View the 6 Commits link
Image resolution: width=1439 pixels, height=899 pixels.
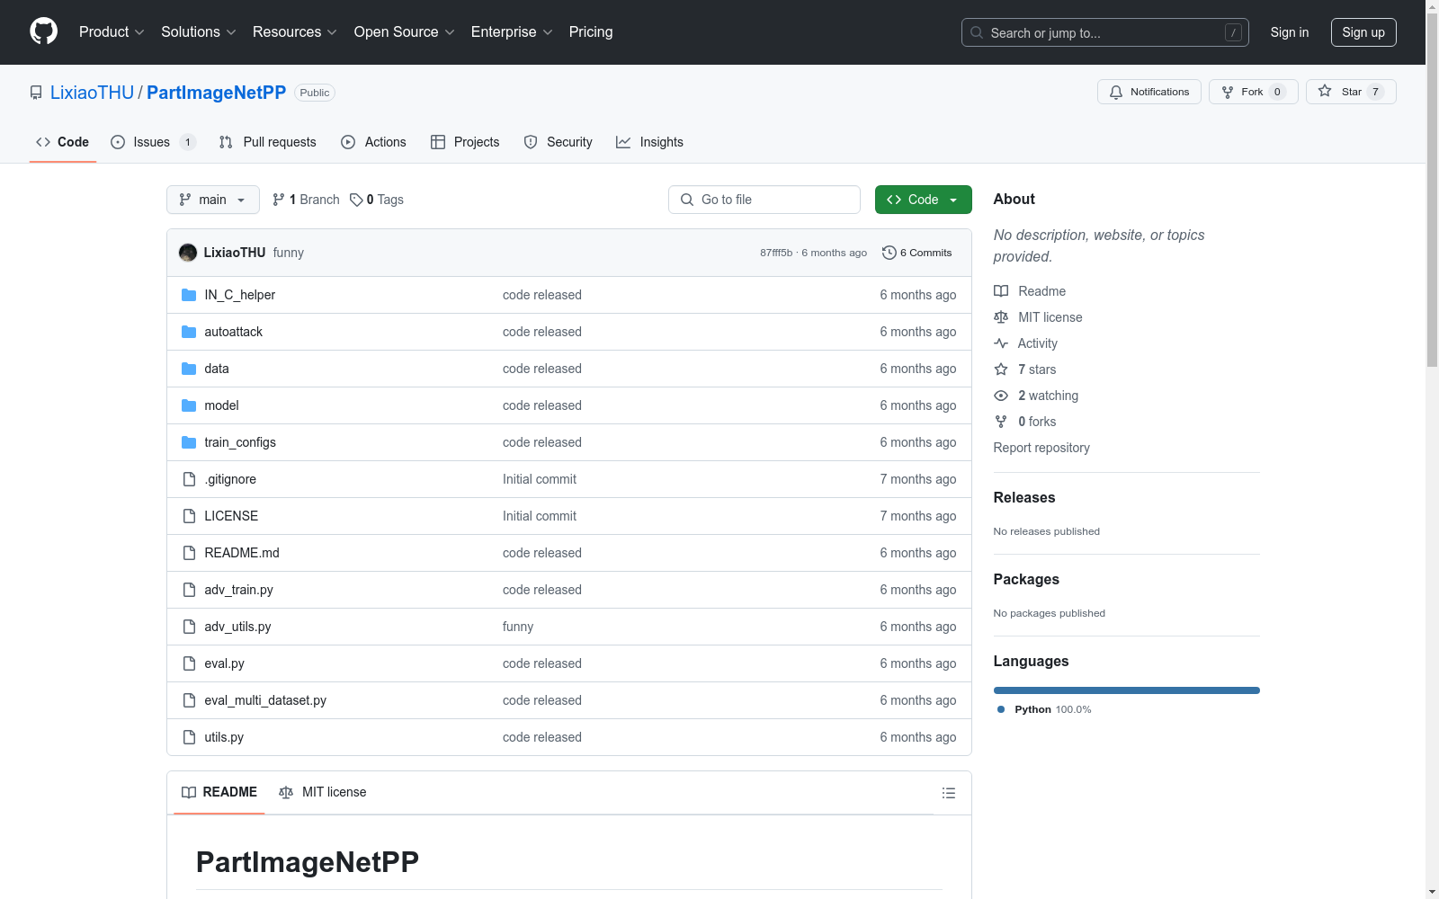[916, 253]
